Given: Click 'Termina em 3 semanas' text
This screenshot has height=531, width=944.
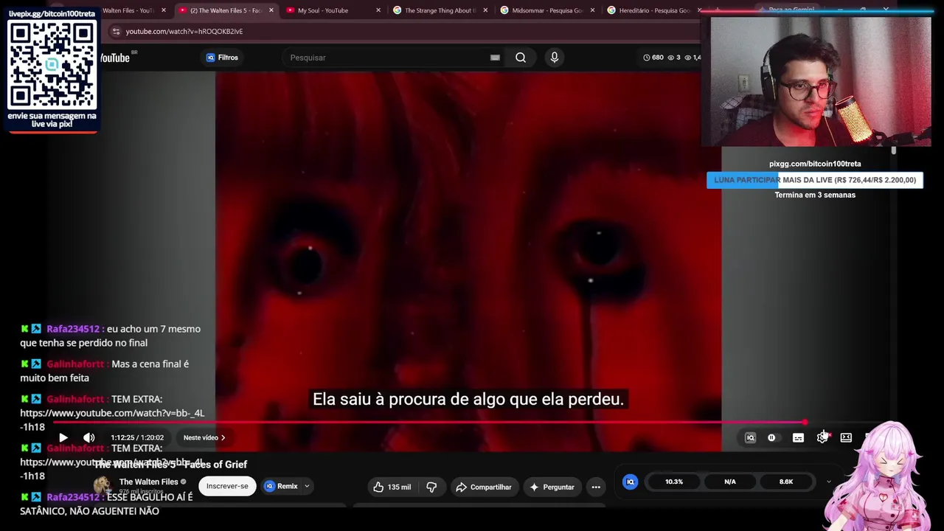Looking at the screenshot, I should point(815,195).
